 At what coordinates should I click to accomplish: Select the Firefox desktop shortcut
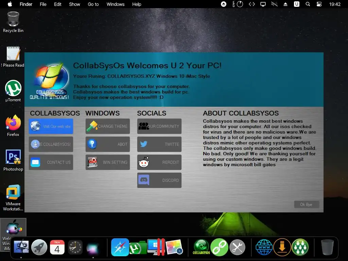tap(13, 126)
